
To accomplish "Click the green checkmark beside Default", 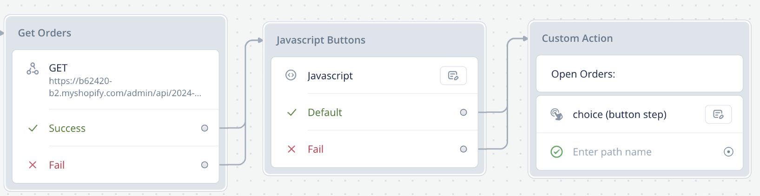I will [291, 112].
